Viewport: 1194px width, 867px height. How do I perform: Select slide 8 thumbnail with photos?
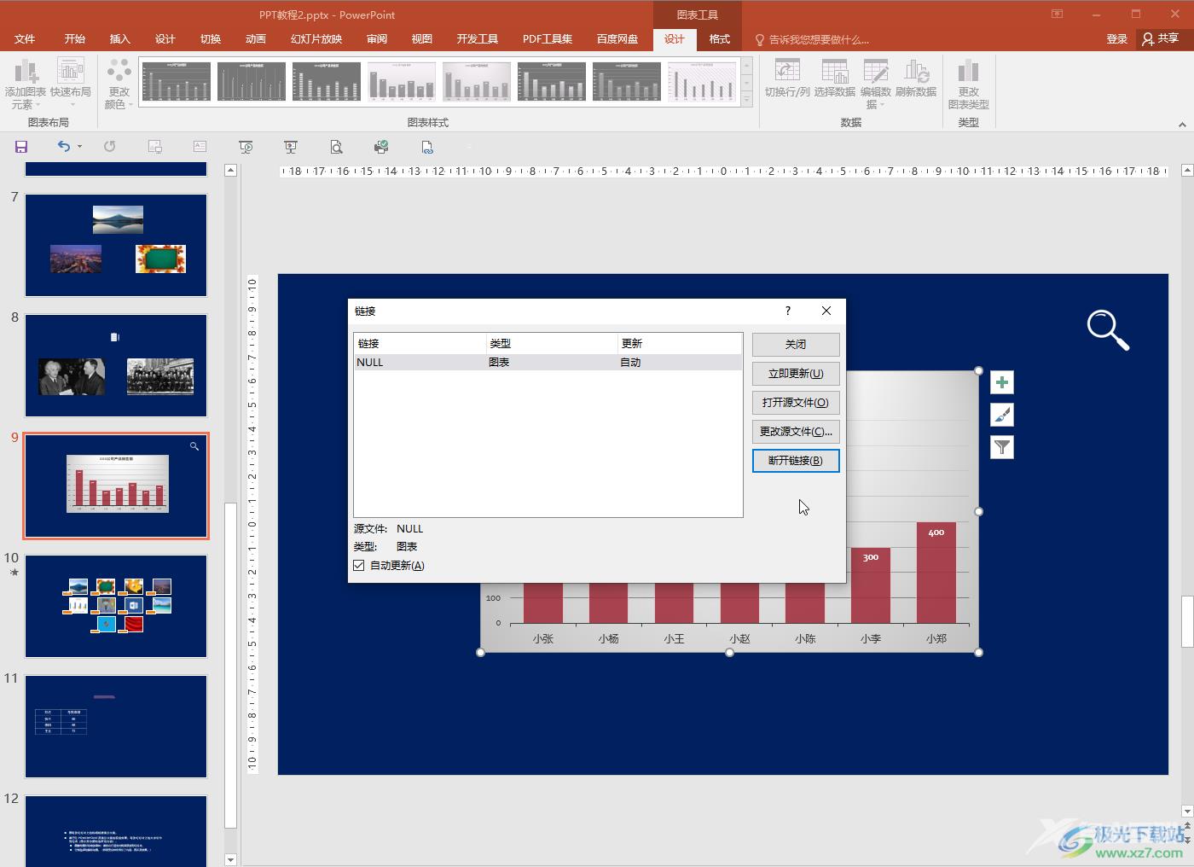[x=116, y=365]
